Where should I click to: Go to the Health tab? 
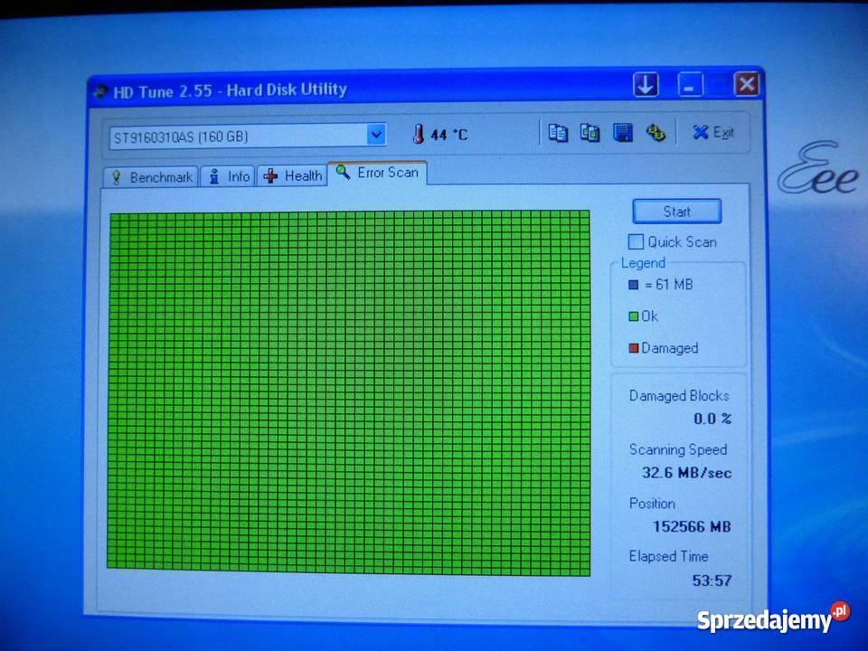pos(293,176)
